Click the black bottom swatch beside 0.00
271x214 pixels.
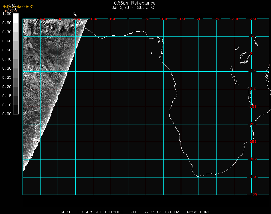tap(16, 110)
